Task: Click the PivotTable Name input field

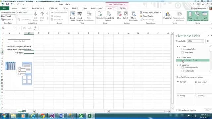Action: pyautogui.click(x=8, y=16)
